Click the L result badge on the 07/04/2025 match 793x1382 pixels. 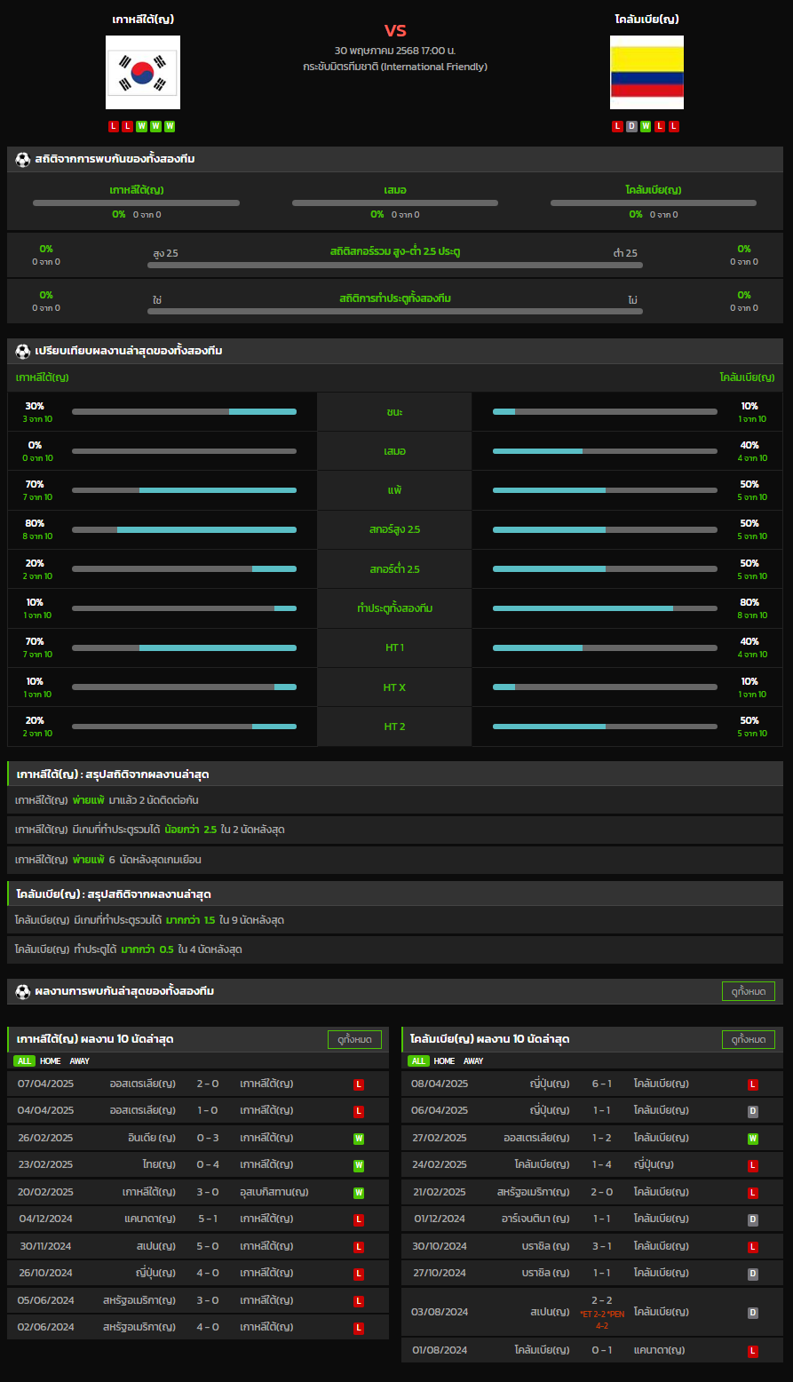[x=359, y=1084]
